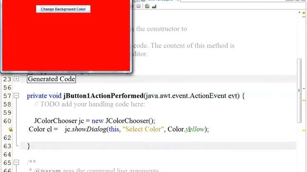
Task: Expand the Generated Code fold on line 23
Action: tap(16, 79)
